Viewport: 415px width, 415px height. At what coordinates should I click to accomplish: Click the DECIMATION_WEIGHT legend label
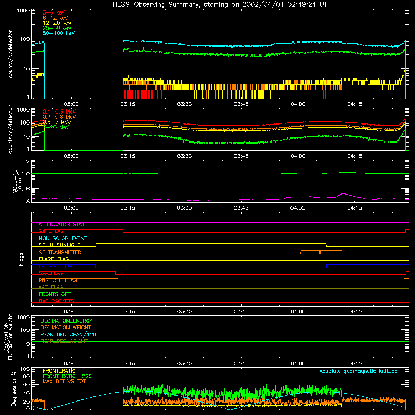tap(66, 328)
